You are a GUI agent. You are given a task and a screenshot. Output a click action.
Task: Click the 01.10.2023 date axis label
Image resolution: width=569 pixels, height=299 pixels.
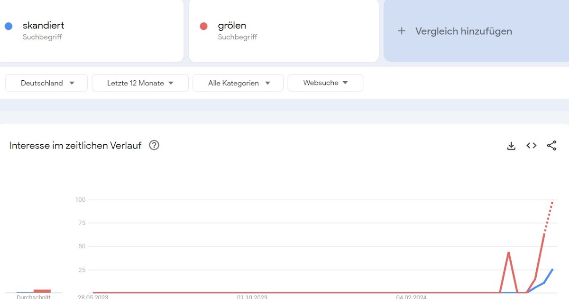(x=252, y=297)
